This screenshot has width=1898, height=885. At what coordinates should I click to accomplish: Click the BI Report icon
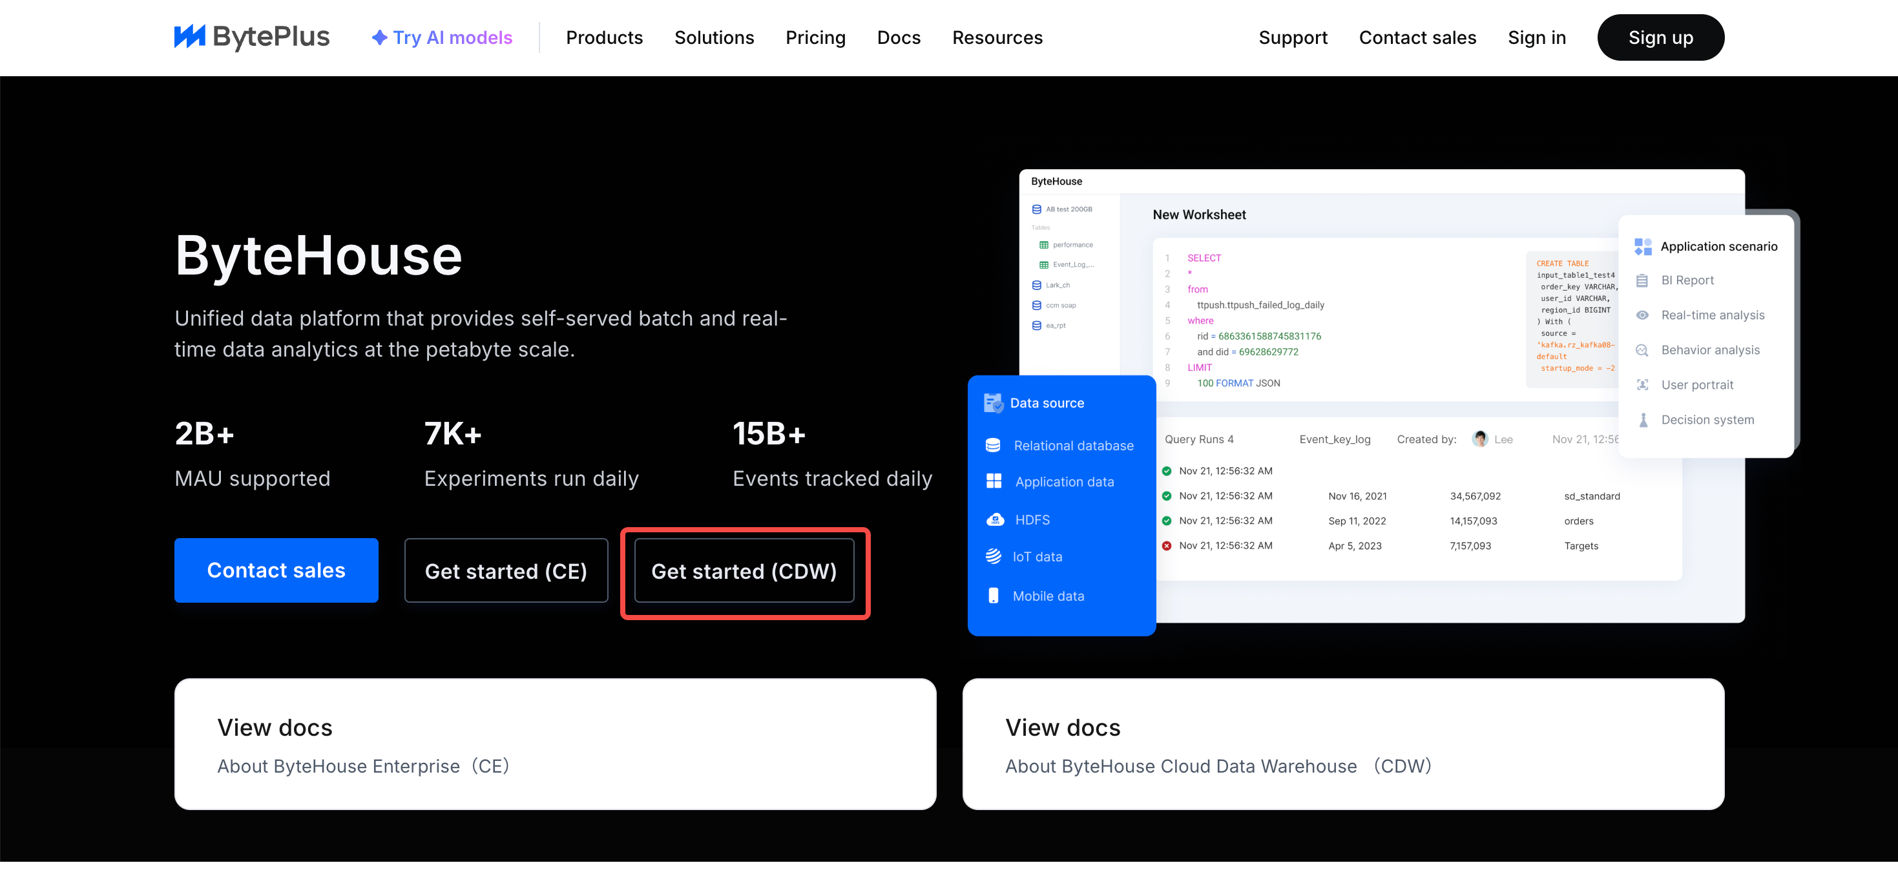coord(1642,280)
